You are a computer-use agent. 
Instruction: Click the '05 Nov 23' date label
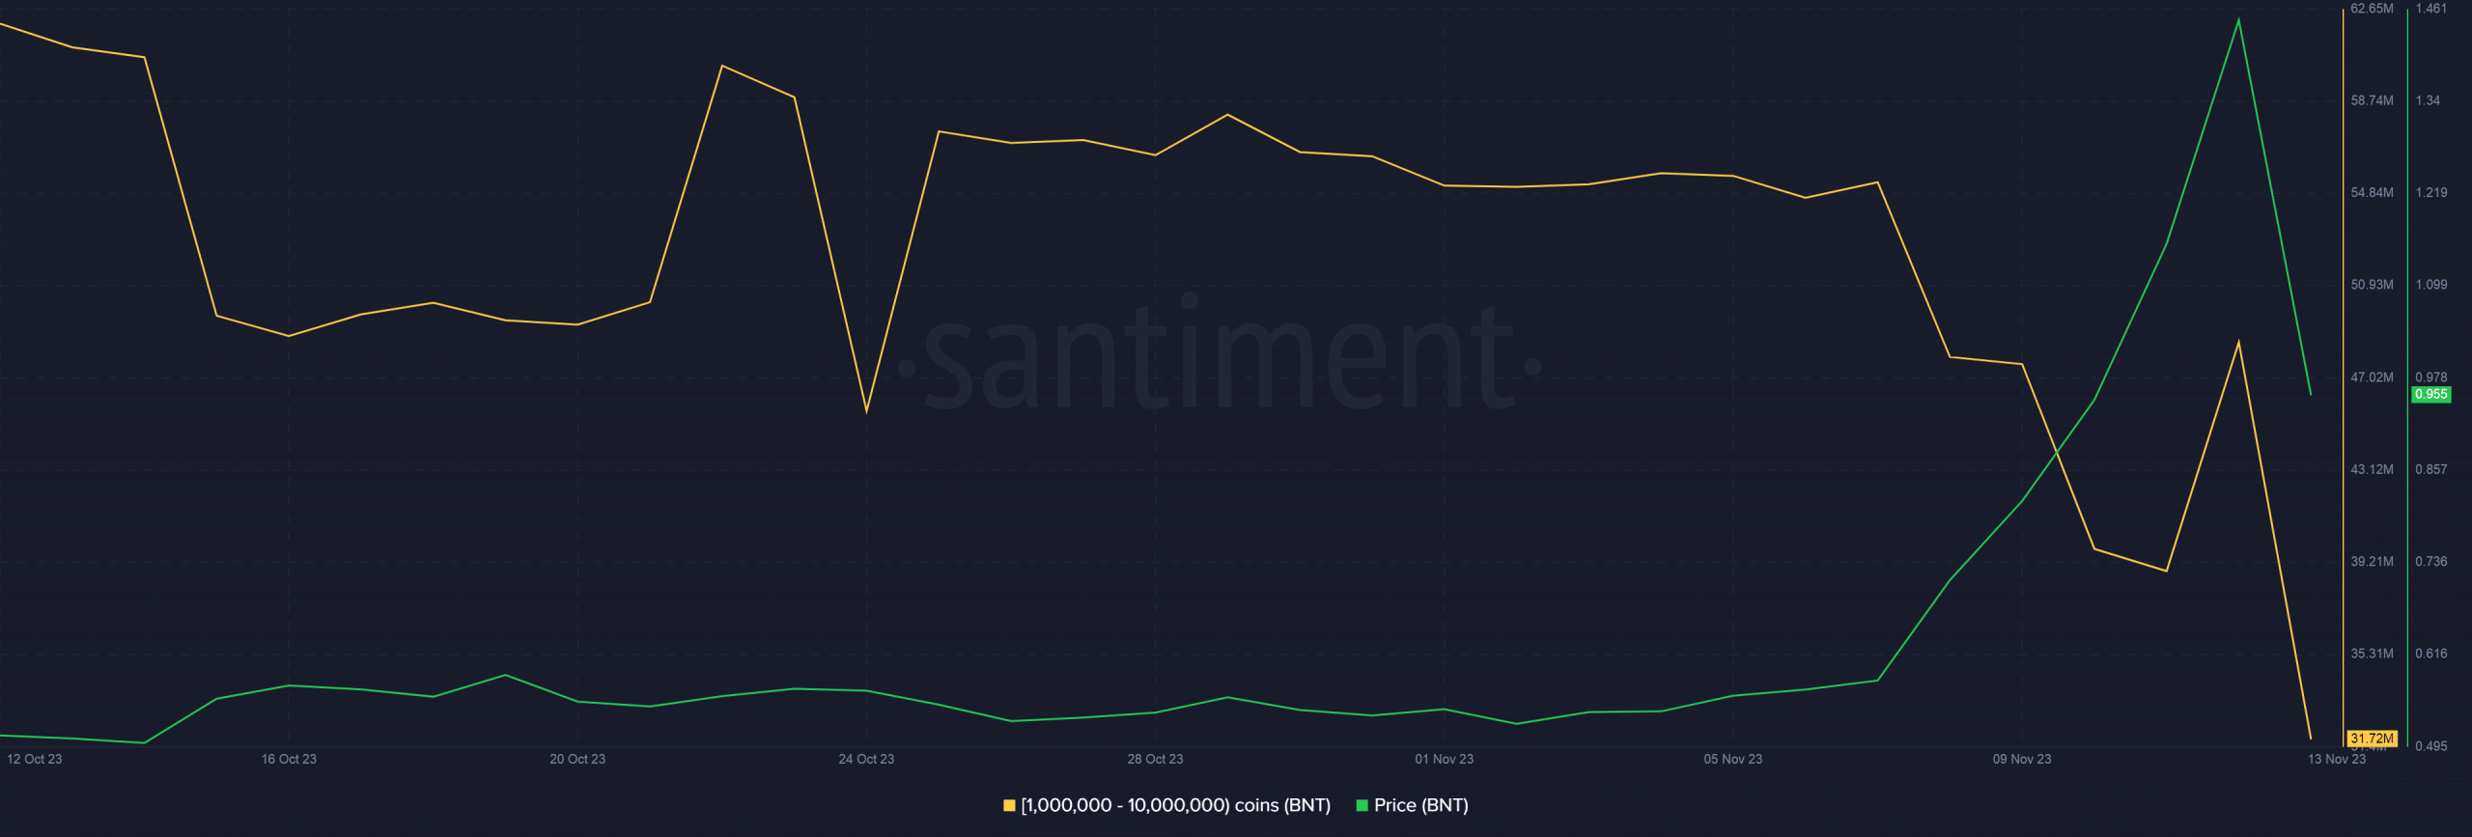(1732, 759)
